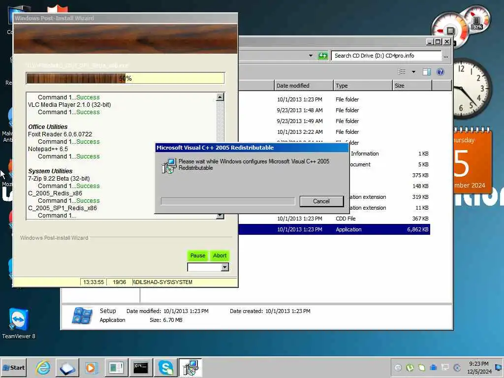504x378 pixels.
Task: Click the \\DILSHAD-SYS\SYSTEM status bar text
Action: 162,282
